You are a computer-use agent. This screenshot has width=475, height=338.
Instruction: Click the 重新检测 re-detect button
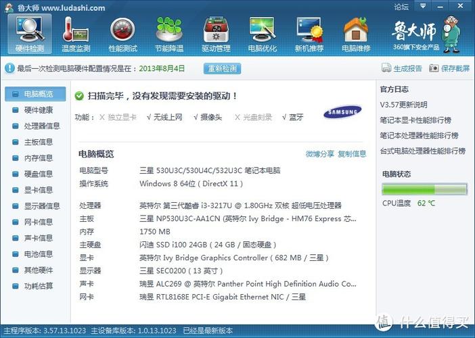[222, 68]
